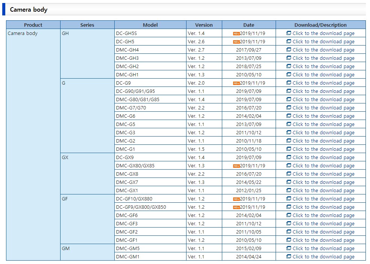Click the window icon in the DMC-G1 row

click(x=288, y=149)
